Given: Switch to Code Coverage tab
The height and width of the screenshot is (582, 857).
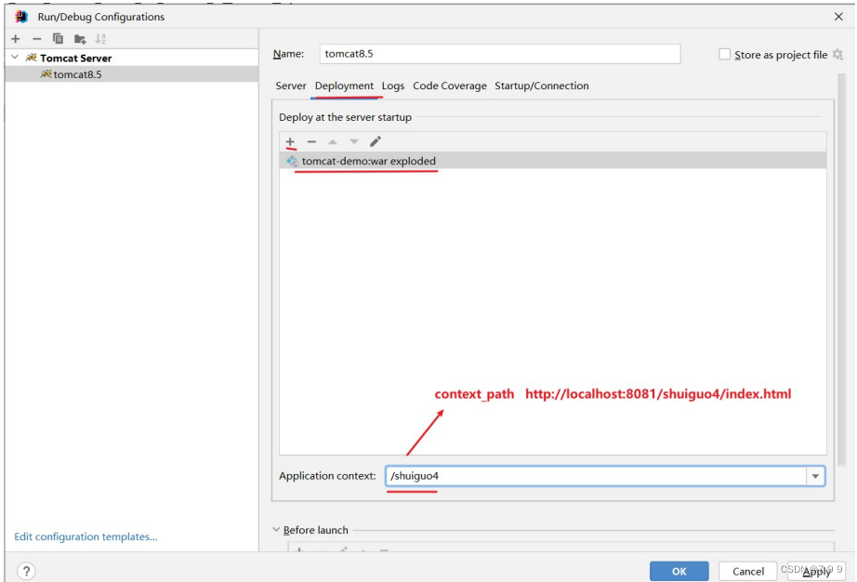Looking at the screenshot, I should point(450,86).
